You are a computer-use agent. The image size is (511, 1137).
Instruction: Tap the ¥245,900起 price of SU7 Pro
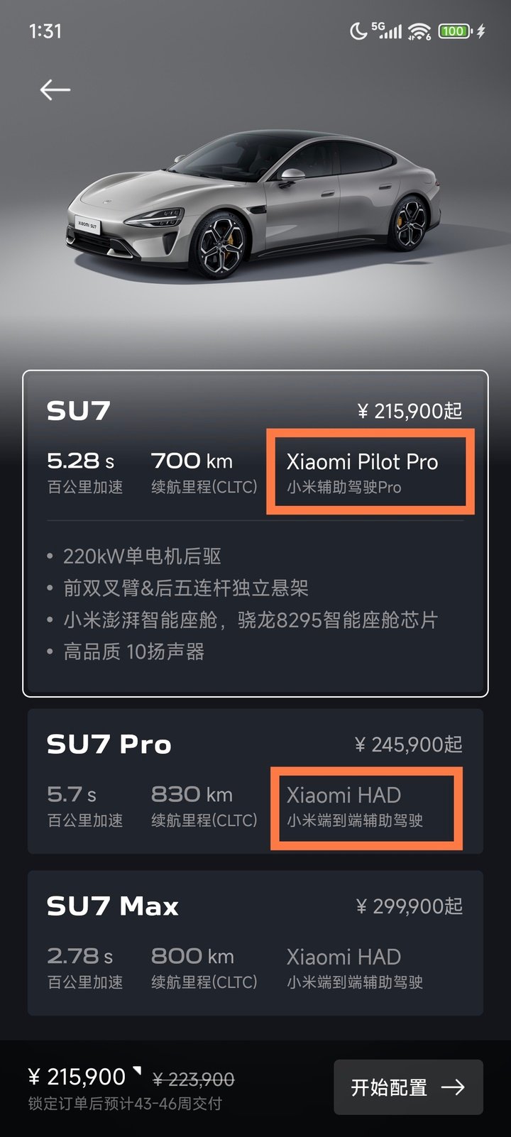point(409,744)
